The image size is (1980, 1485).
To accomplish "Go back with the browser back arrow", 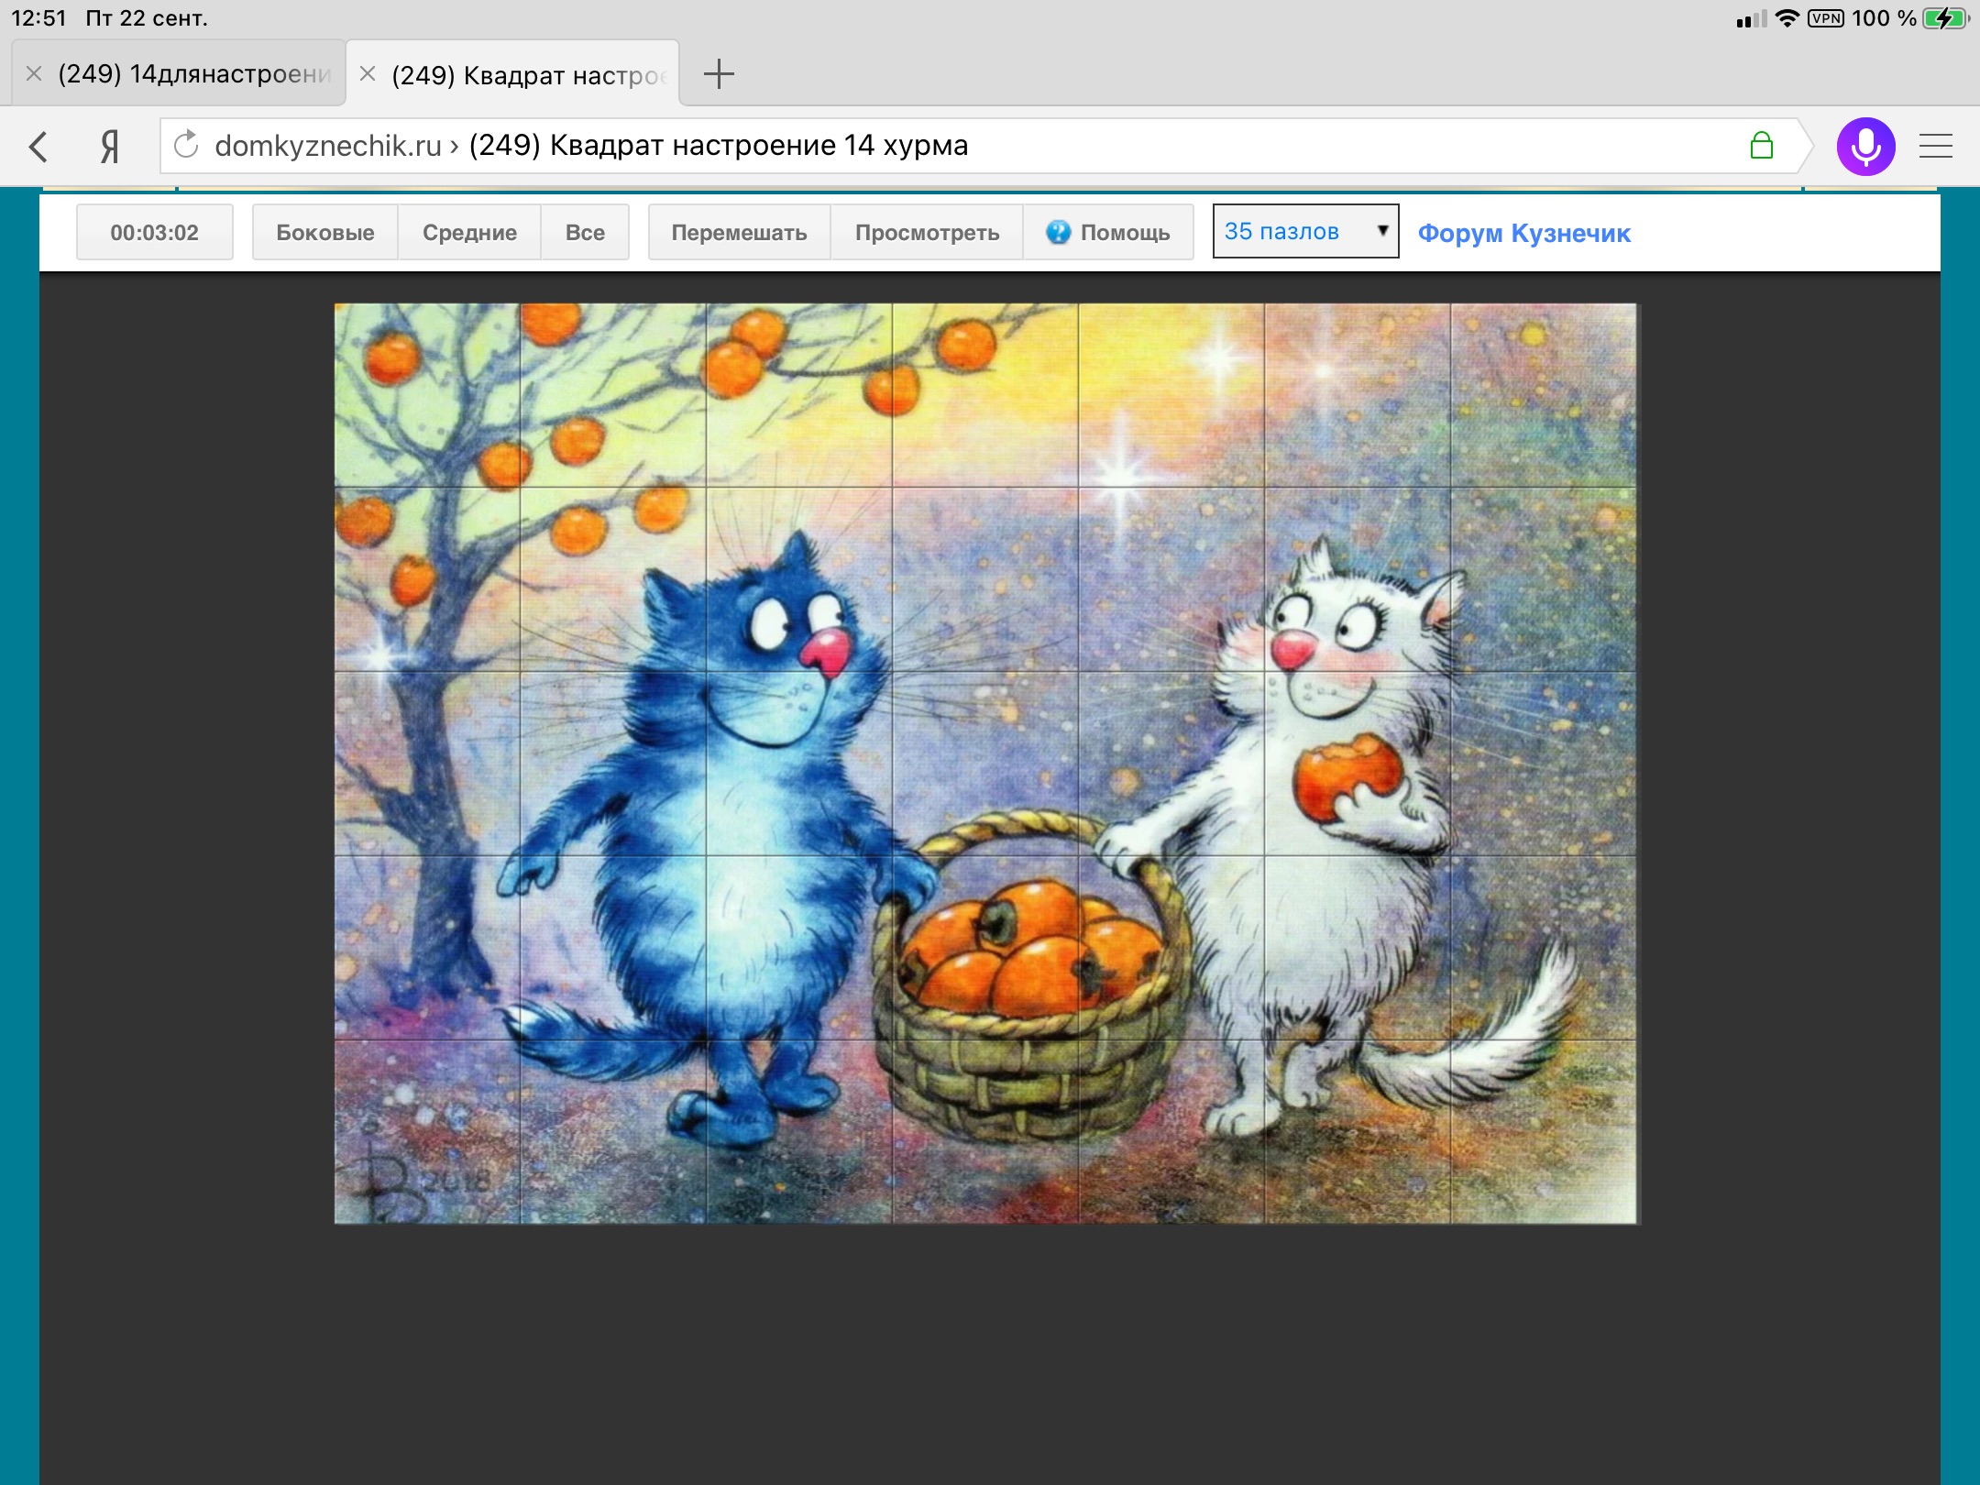I will pos(38,147).
